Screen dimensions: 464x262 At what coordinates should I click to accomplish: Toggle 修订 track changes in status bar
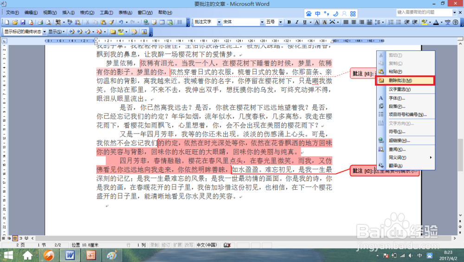tap(166, 245)
